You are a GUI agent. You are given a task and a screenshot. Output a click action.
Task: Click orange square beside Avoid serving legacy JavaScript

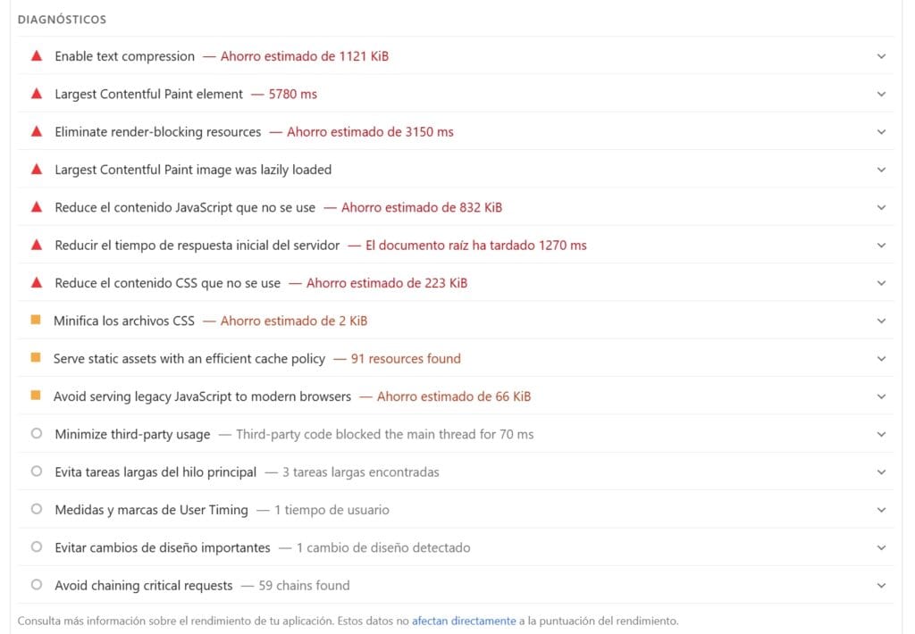click(x=36, y=396)
